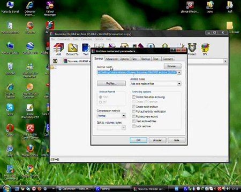
Task: Open Windows Live Messenger desktop icon
Action: (30, 71)
